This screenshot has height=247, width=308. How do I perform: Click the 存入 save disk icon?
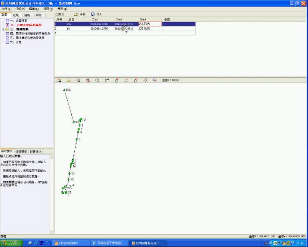coord(93,15)
